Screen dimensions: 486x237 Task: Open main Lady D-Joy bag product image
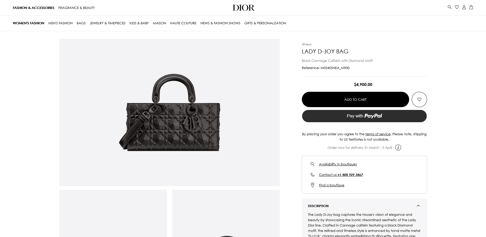(170, 112)
